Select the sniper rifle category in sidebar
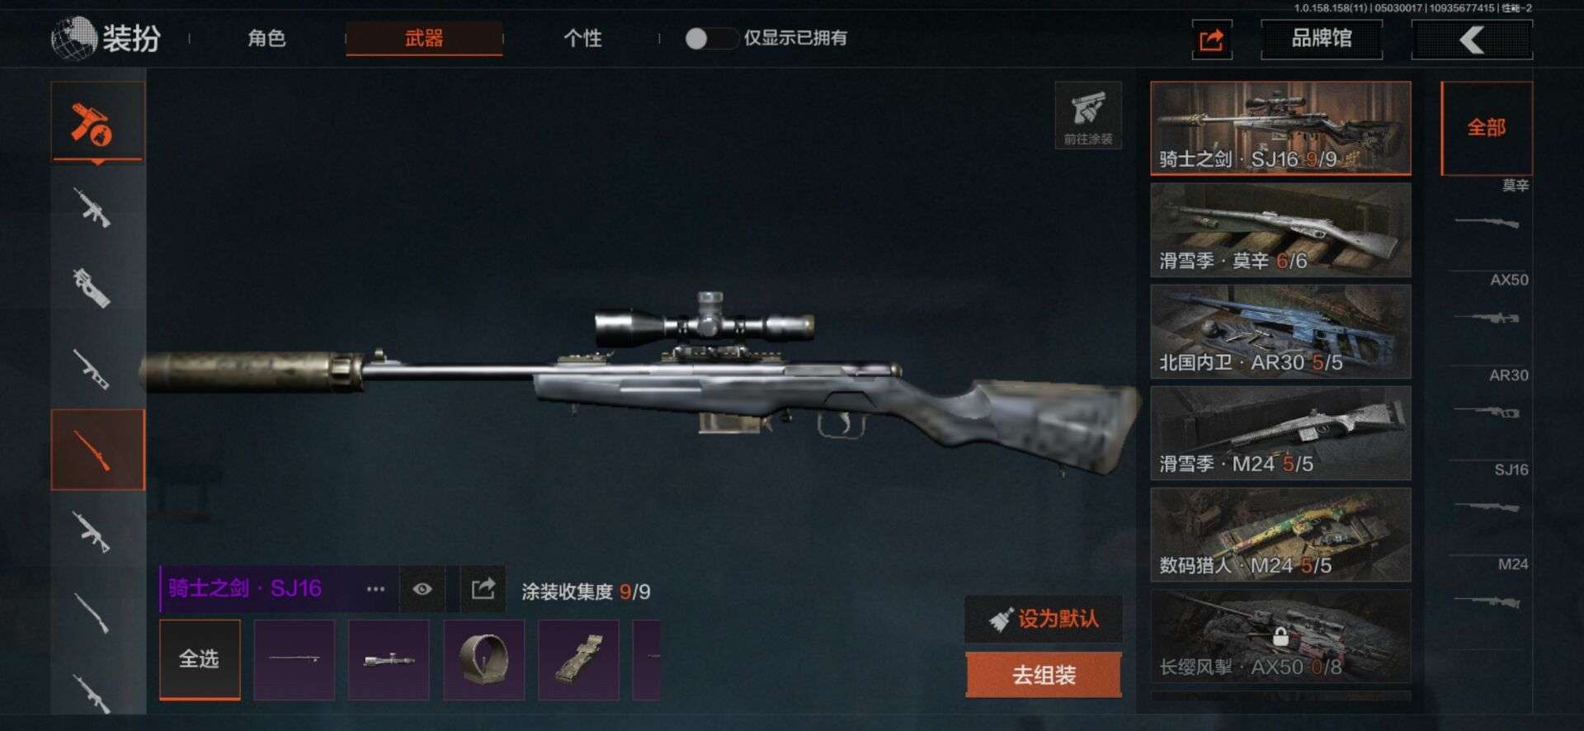 [x=97, y=450]
